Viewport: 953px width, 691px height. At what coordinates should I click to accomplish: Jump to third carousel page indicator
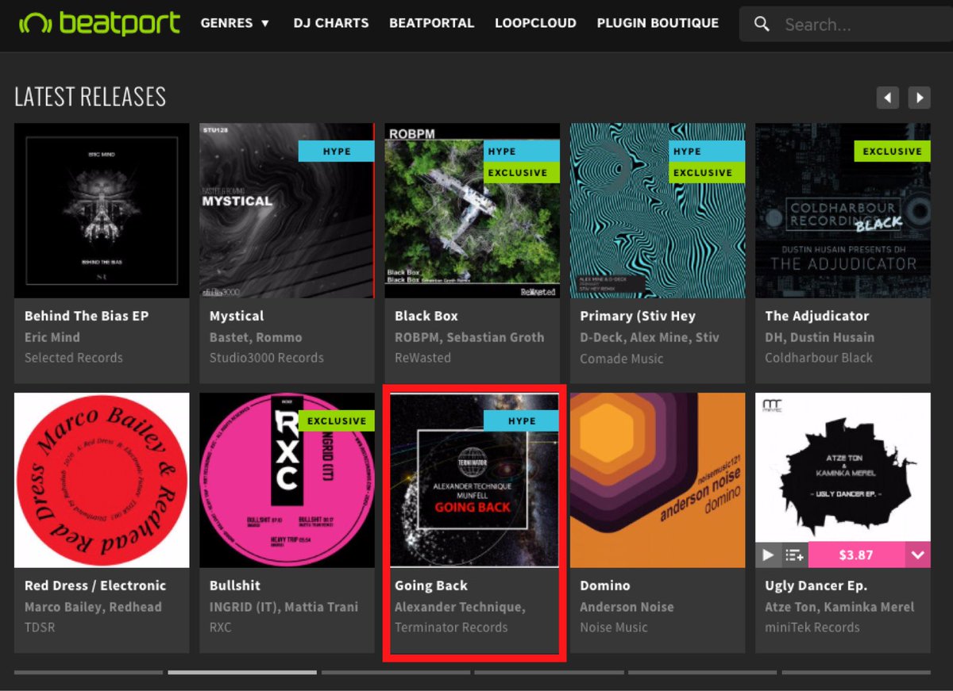click(x=395, y=673)
